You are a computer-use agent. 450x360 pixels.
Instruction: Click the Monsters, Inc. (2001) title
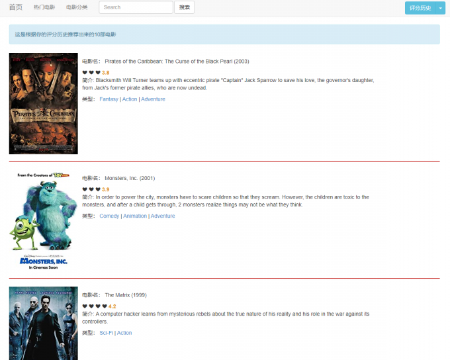coord(130,178)
